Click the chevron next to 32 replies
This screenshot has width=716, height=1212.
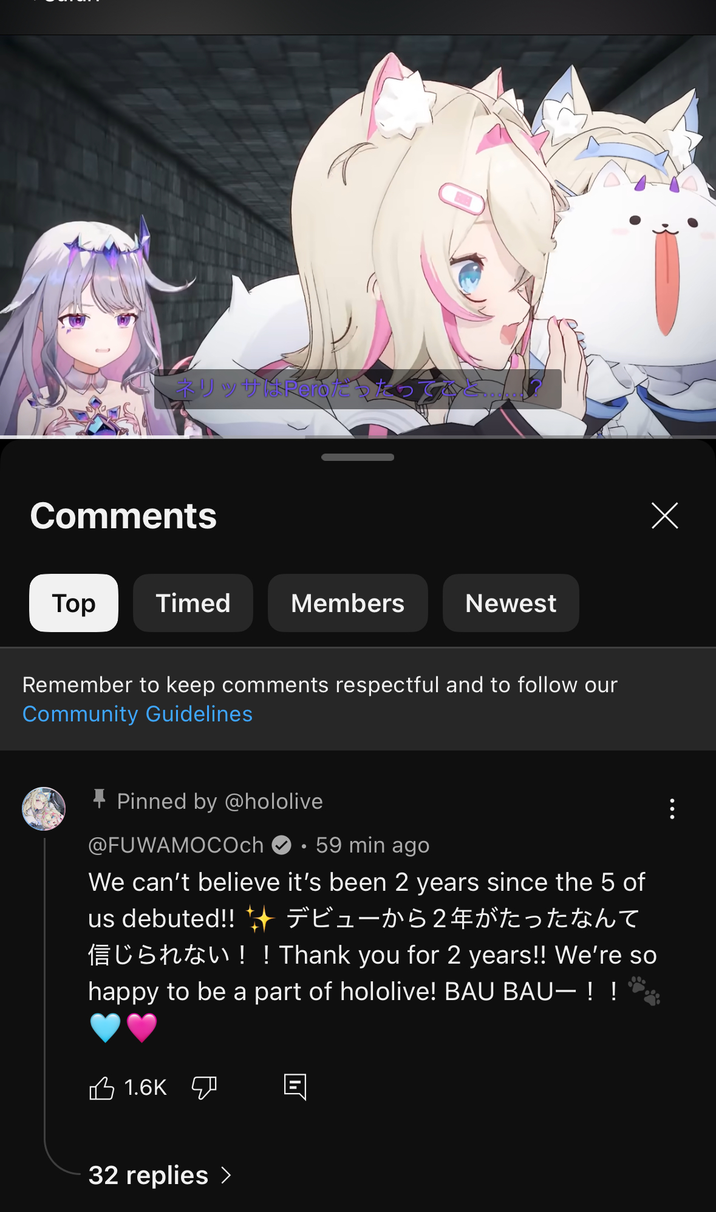point(226,1176)
